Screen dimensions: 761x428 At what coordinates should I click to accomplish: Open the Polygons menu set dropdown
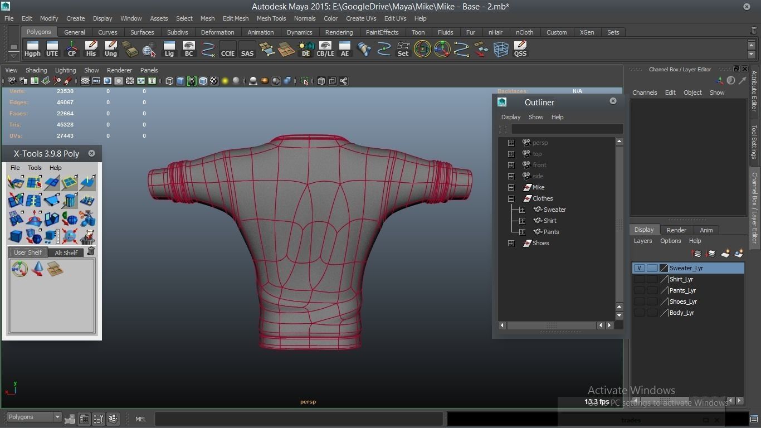click(x=34, y=417)
